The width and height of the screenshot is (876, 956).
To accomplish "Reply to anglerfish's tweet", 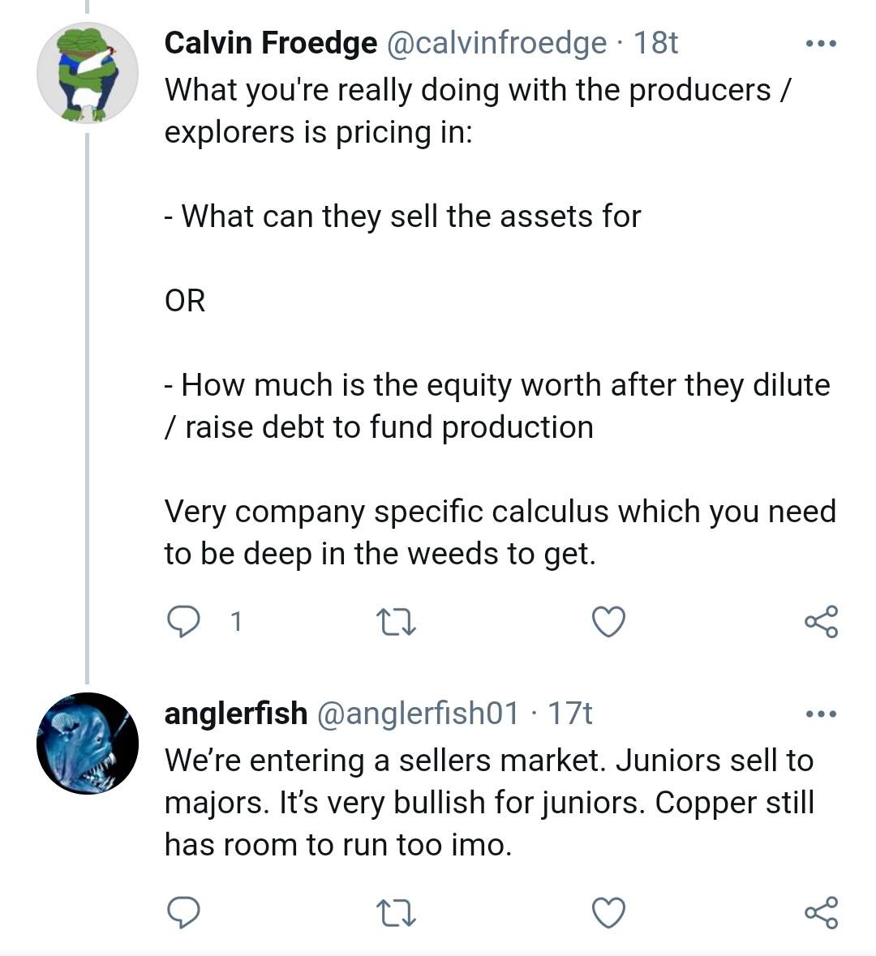I will [183, 913].
